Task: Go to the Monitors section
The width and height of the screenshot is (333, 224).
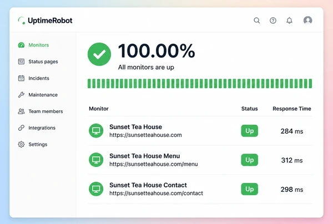Action: coord(39,45)
